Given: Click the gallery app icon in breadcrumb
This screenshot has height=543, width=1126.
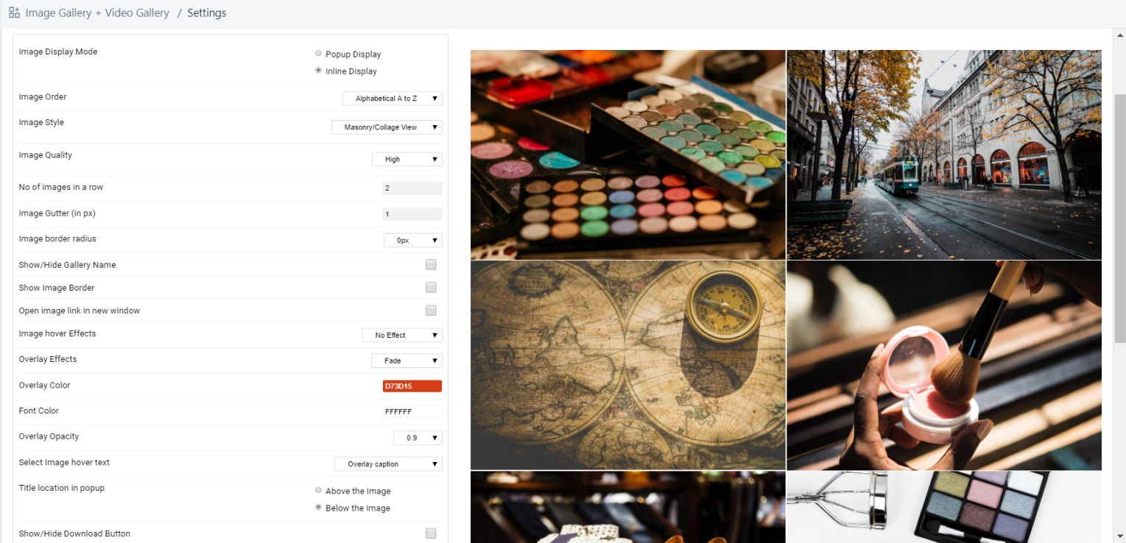Looking at the screenshot, I should pyautogui.click(x=14, y=13).
